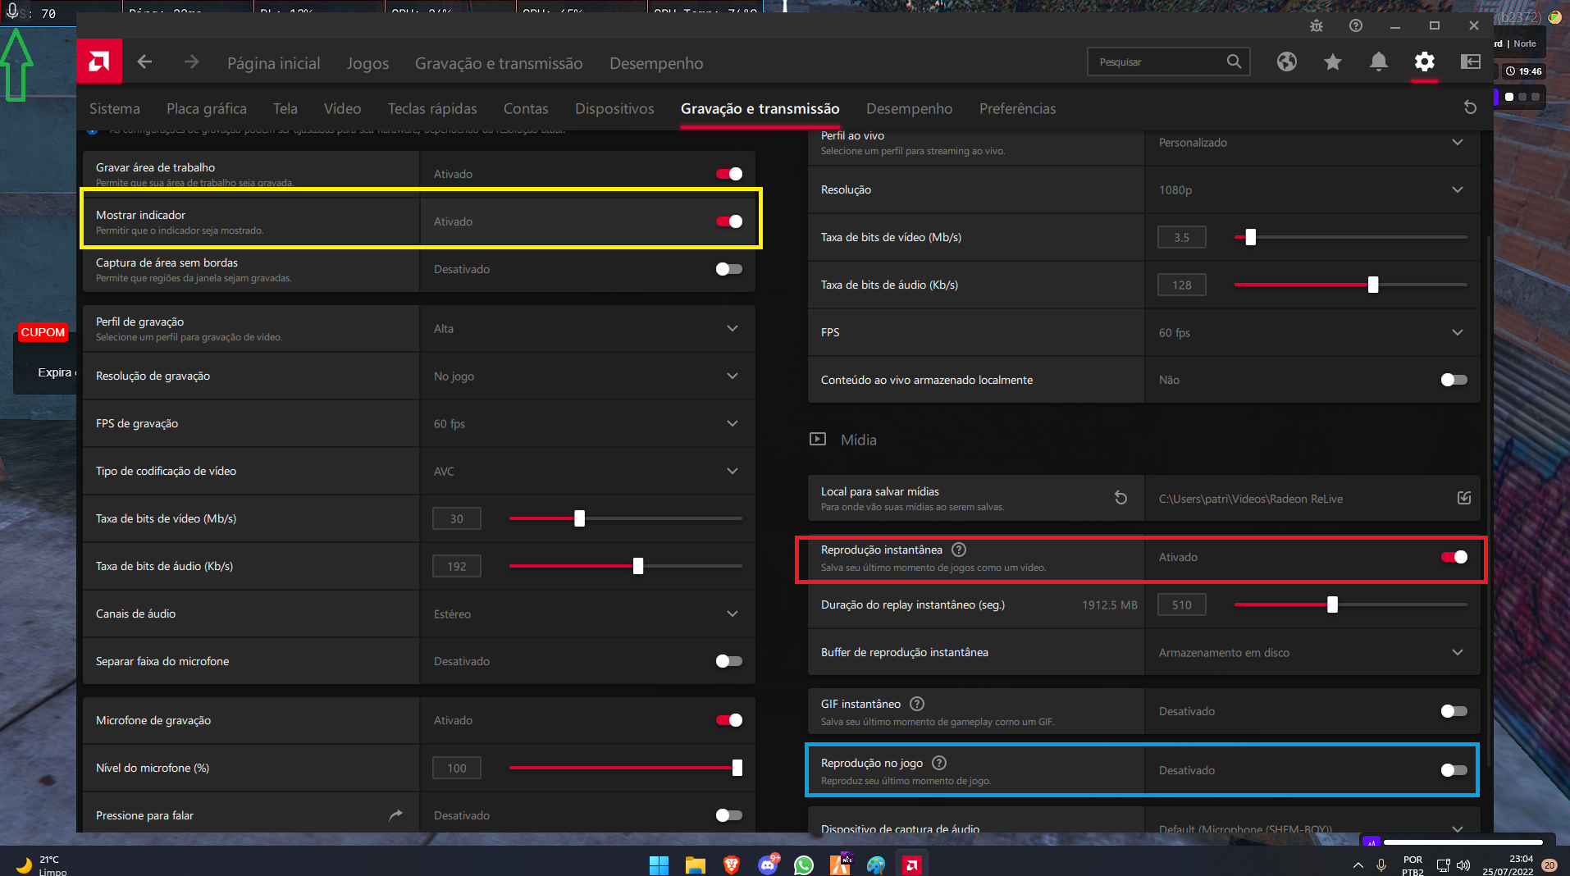Open Canais de áudio dropdown
Viewport: 1570px width, 876px height.
click(587, 614)
